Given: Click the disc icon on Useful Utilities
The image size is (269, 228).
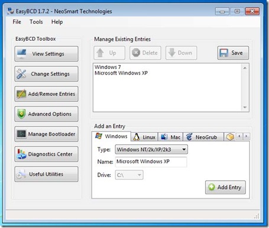Looking at the screenshot, I should point(21,174).
